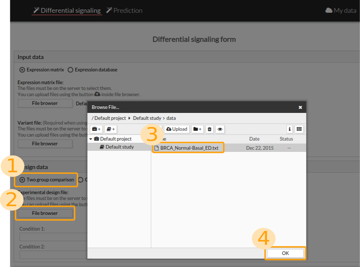Viewport: 360px width, 267px height.
Task: Open the Differential signaling tab
Action: pyautogui.click(x=67, y=11)
